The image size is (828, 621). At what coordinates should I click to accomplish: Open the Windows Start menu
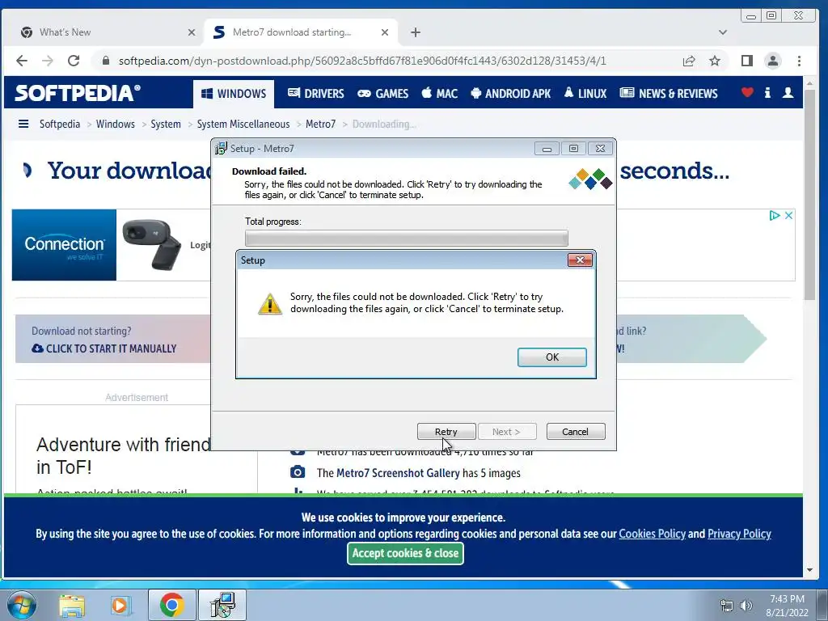[21, 605]
